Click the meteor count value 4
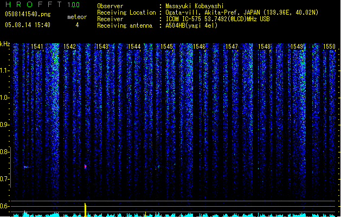The height and width of the screenshot is (217, 341). coord(77,25)
